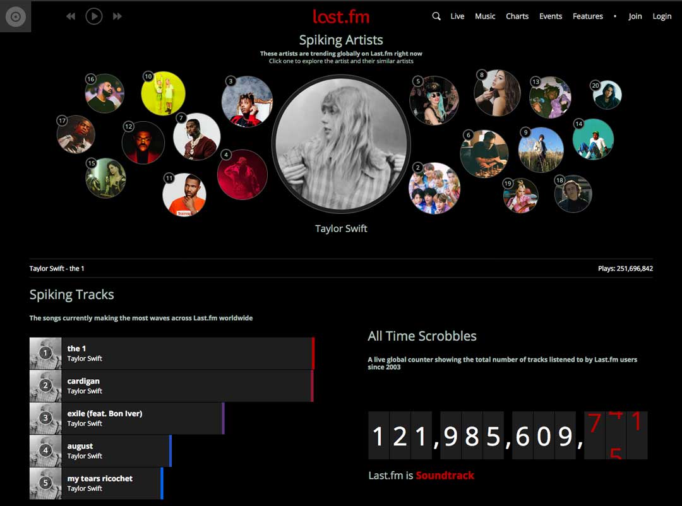Viewport: 682px width, 506px height.
Task: Click 'Taylor Swift - the 1' now-playing text
Action: click(57, 269)
